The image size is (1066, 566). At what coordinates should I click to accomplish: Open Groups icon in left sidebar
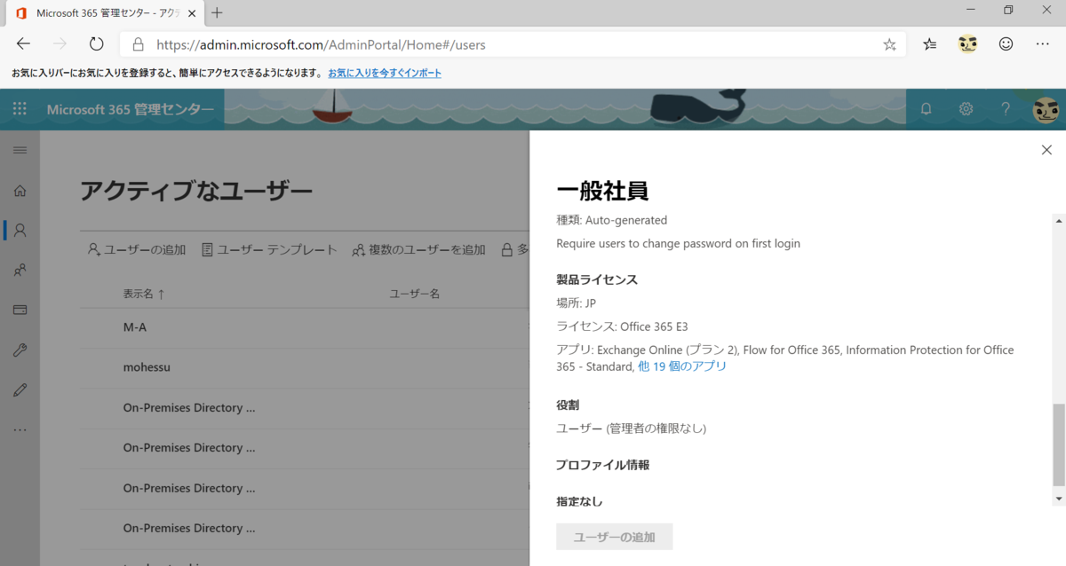(x=20, y=271)
